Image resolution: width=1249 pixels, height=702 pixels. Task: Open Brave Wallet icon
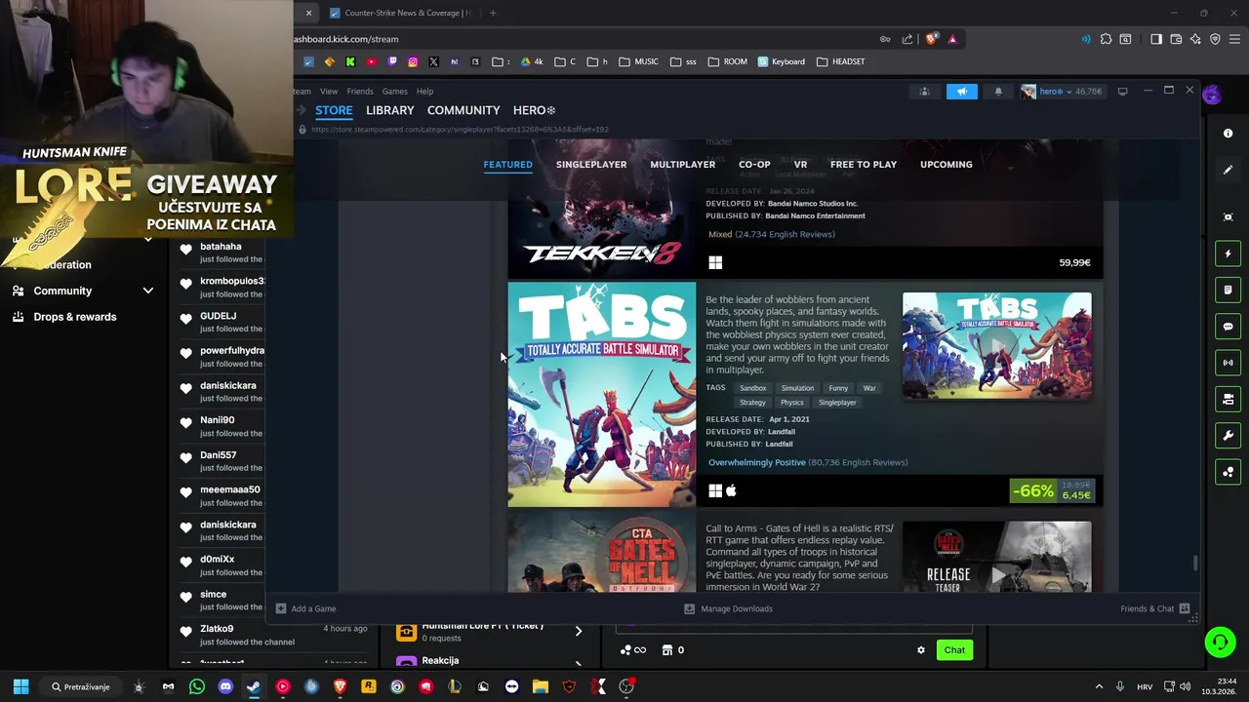tap(1176, 39)
